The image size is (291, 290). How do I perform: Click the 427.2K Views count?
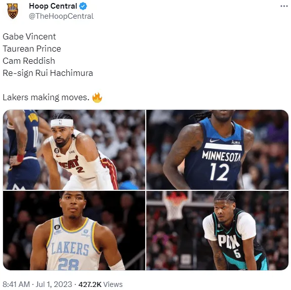pos(100,284)
